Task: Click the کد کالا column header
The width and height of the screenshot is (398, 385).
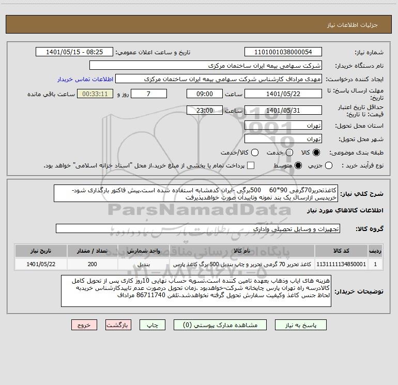Action: [x=341, y=251]
